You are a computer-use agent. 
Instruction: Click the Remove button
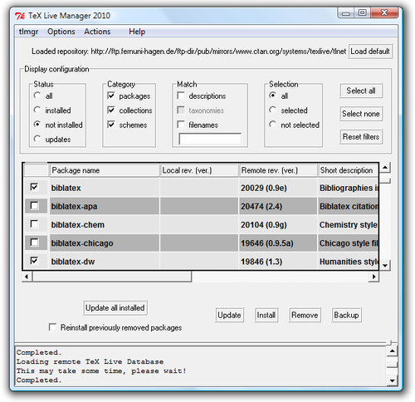coord(305,315)
